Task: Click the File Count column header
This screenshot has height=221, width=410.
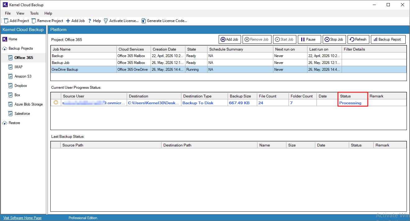Action: (x=273, y=96)
